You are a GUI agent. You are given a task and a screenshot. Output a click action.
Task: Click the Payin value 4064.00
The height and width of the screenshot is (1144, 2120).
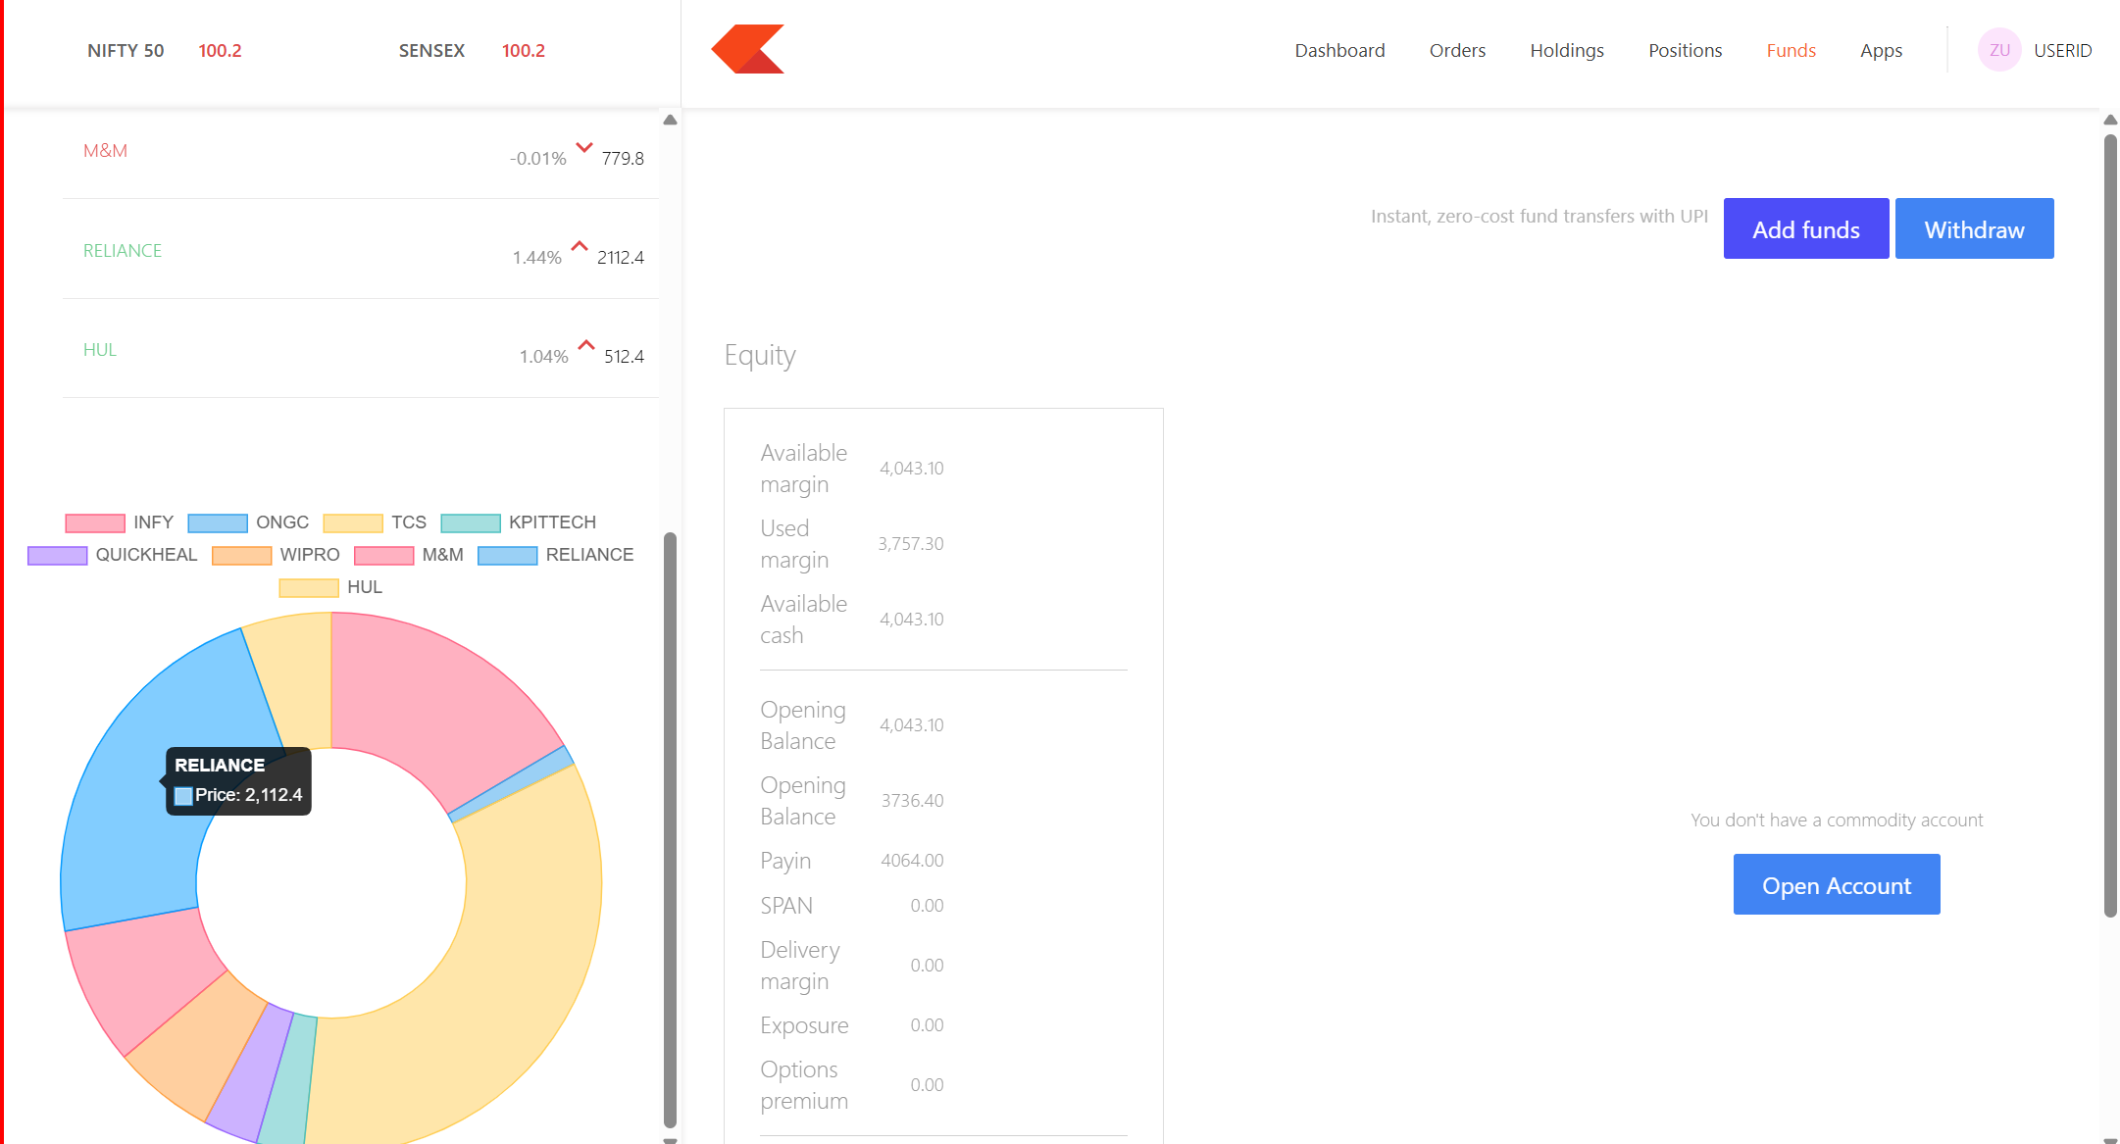912,861
